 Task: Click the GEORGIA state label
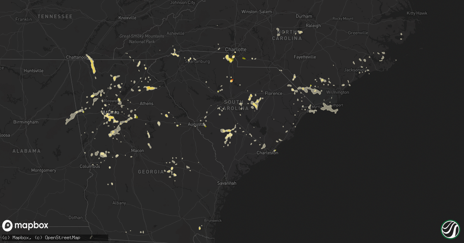point(151,172)
